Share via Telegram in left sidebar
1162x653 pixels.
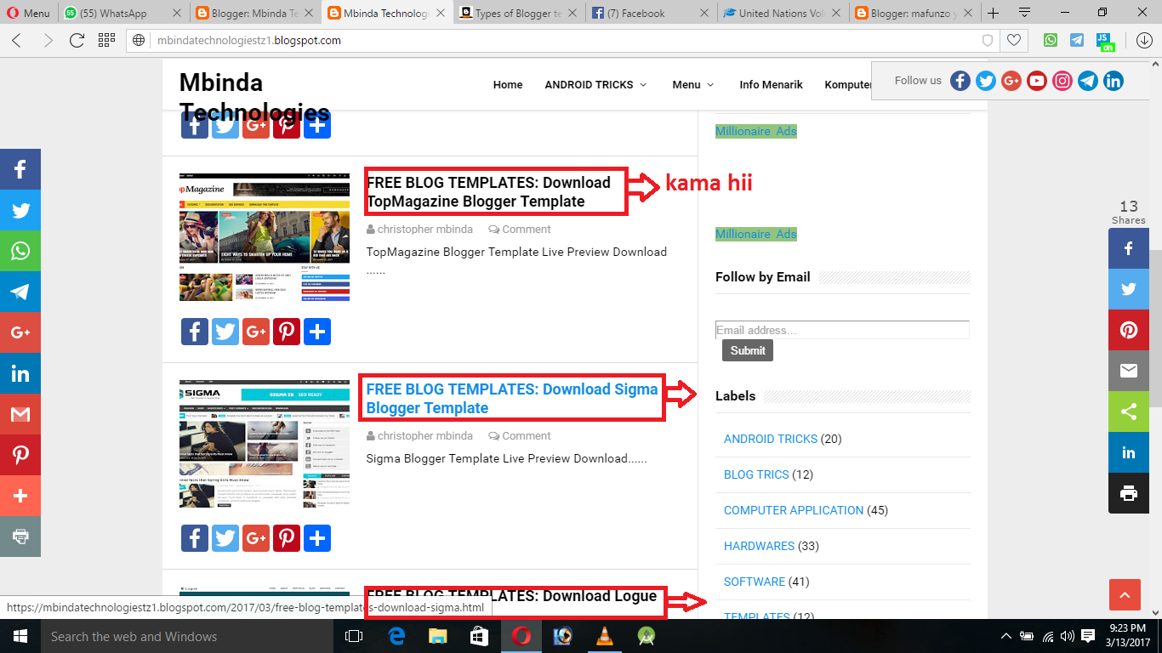20,292
